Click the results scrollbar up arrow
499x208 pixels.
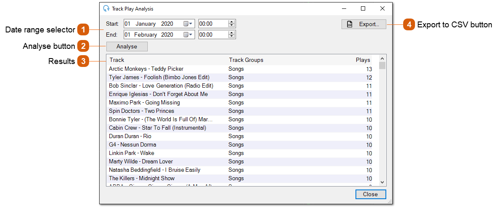click(382, 59)
